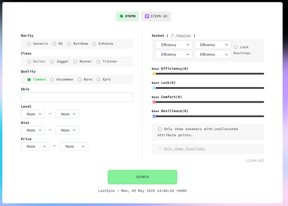Switch to the STEPN tab

pos(127,16)
